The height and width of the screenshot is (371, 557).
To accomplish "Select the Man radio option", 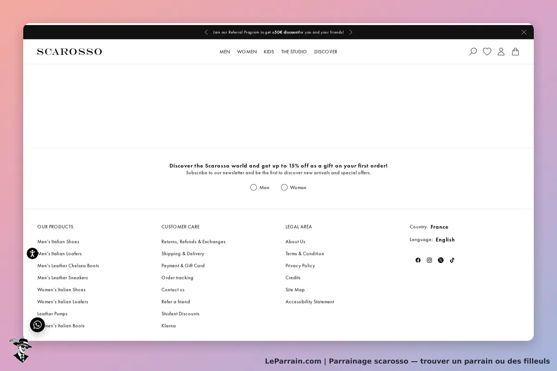I will 253,187.
